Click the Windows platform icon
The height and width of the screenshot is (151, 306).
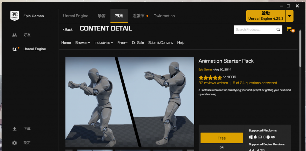pos(251,137)
